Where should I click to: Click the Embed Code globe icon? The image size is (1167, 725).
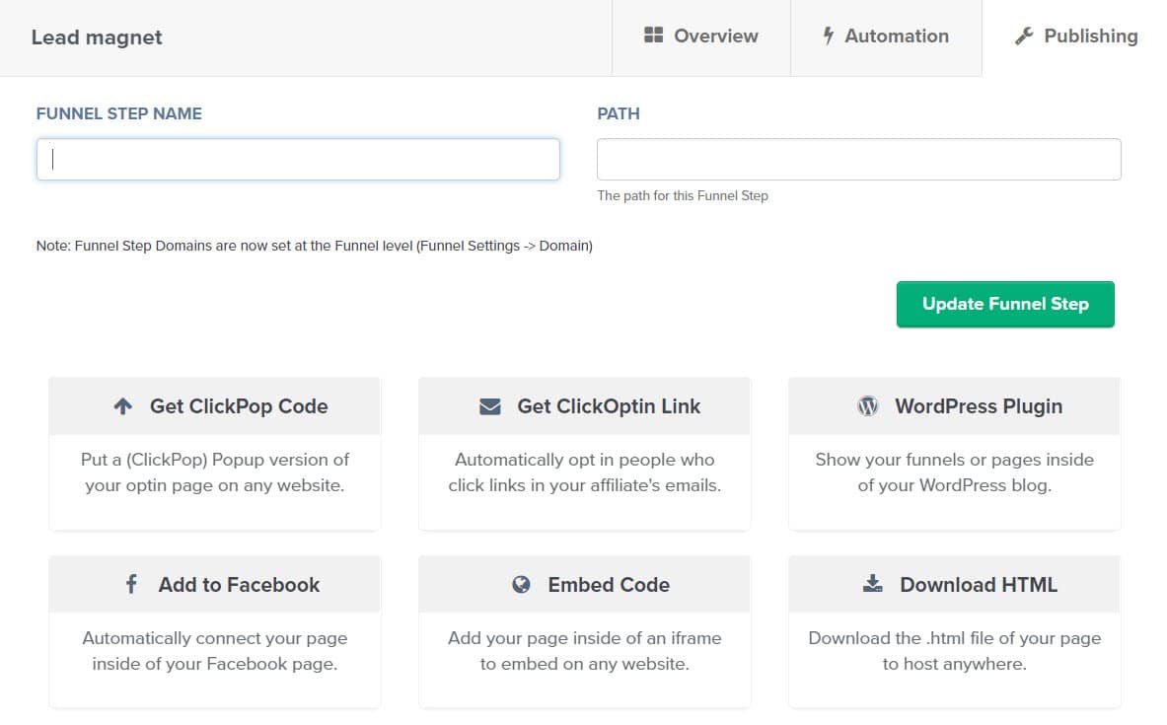pyautogui.click(x=521, y=584)
